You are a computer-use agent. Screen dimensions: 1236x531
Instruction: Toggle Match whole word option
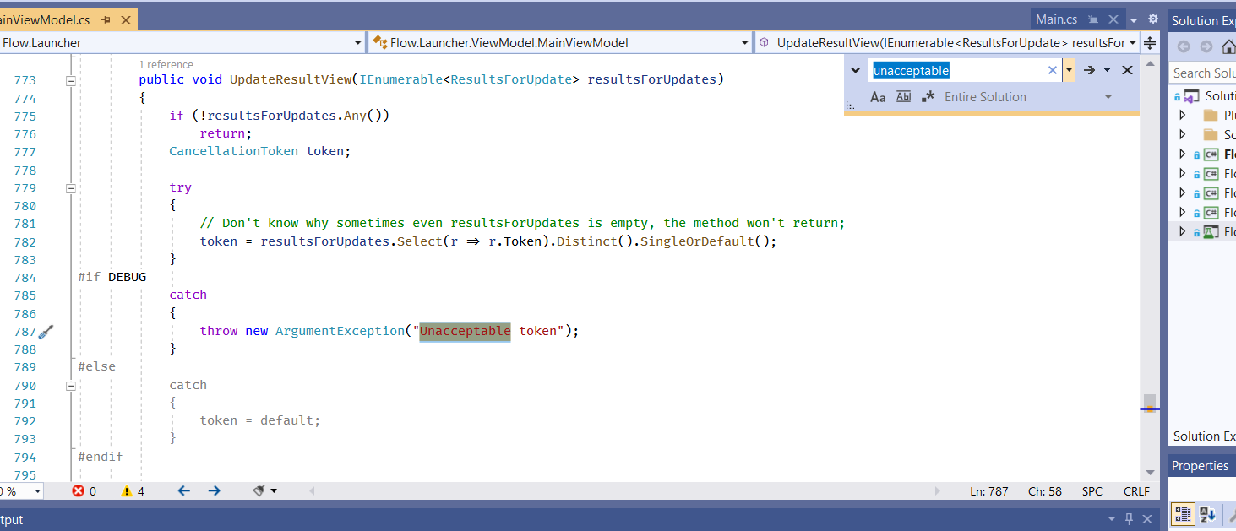point(903,97)
